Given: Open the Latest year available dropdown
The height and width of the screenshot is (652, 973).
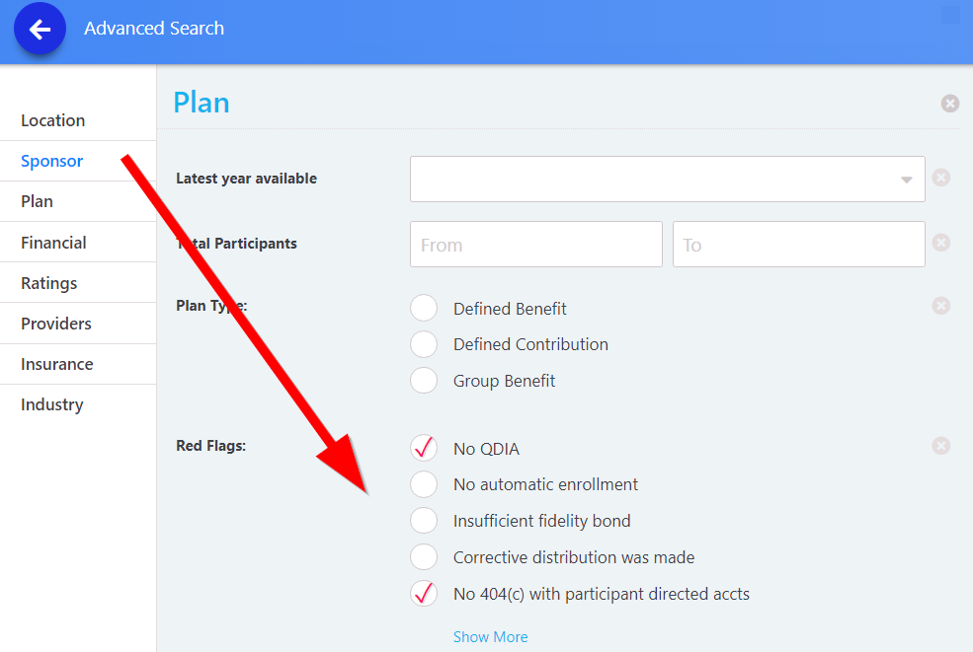Looking at the screenshot, I should (667, 179).
